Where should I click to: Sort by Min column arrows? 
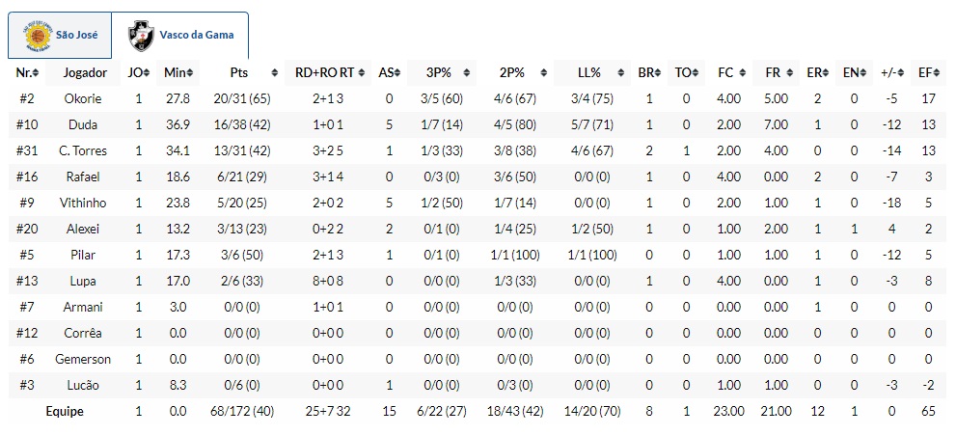192,73
